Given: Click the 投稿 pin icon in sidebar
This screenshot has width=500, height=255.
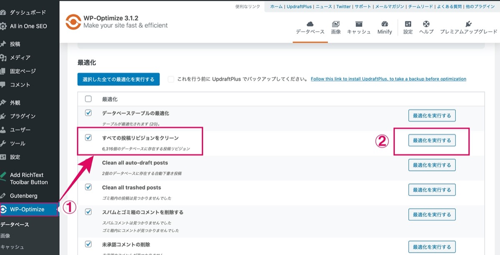Looking at the screenshot, I should 3,44.
